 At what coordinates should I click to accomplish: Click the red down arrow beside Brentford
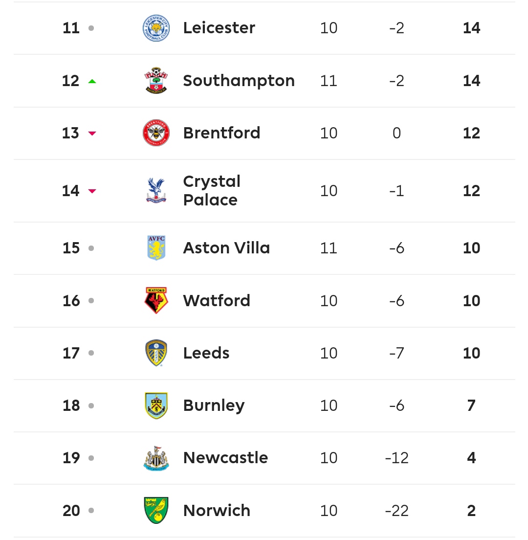(92, 134)
